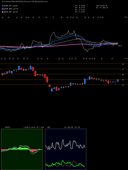Select the 'DOW PT: 14.54' legend label
This screenshot has height=170, width=128.
tap(10, 12)
